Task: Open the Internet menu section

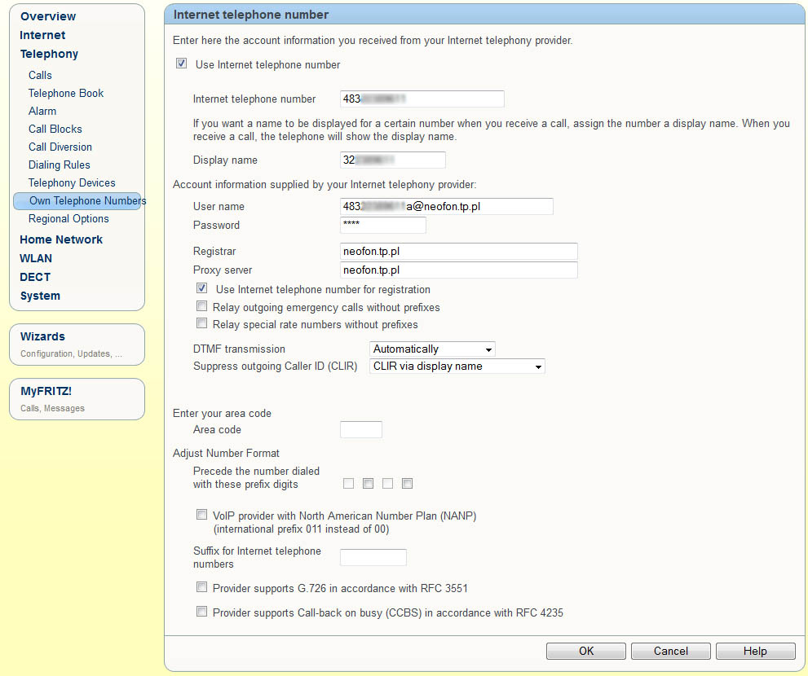Action: coord(42,35)
